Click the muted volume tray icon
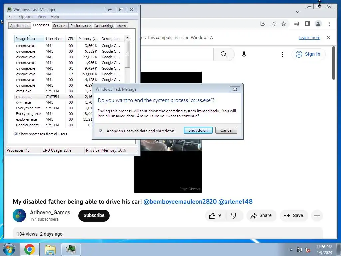 click(307, 250)
